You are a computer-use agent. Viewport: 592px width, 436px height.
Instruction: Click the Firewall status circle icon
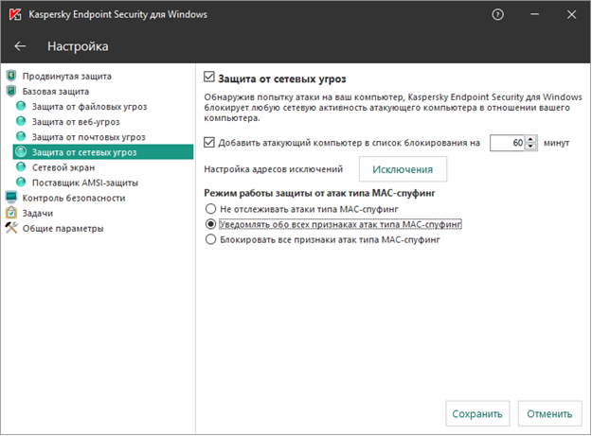pos(23,167)
